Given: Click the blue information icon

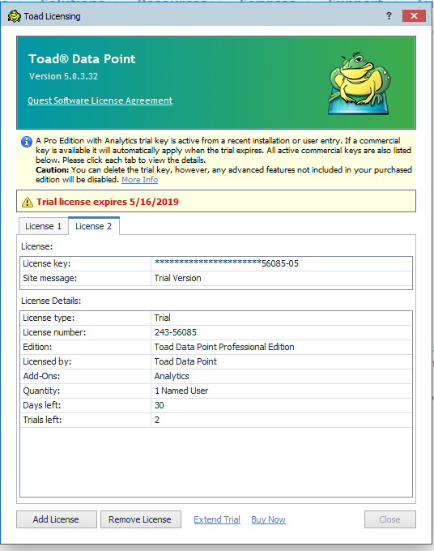Looking at the screenshot, I should click(x=27, y=142).
